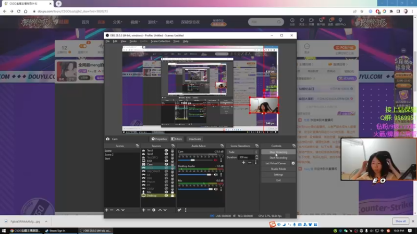Add a scene transition with plus icon
This screenshot has height=234, width=417.
click(x=243, y=162)
